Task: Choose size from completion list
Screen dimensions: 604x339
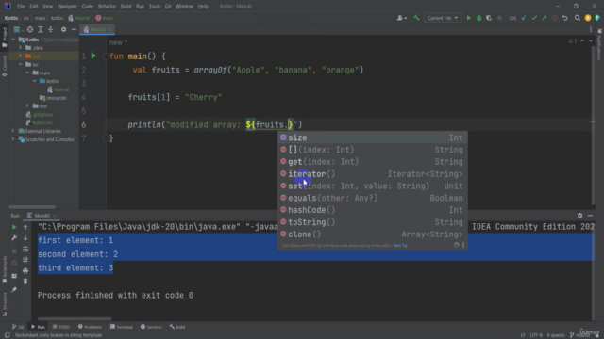Action: click(x=372, y=137)
